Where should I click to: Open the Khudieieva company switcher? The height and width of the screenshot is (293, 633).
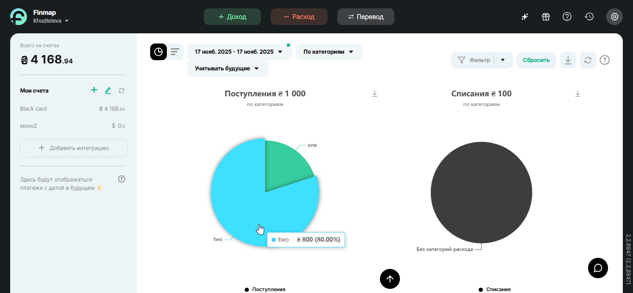click(51, 21)
